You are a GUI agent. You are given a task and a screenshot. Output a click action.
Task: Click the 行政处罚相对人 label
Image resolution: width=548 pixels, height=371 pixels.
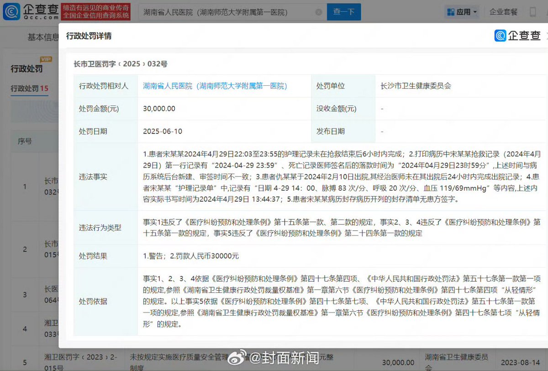(x=104, y=86)
